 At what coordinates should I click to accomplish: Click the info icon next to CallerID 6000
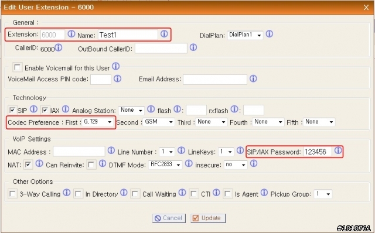click(x=59, y=47)
